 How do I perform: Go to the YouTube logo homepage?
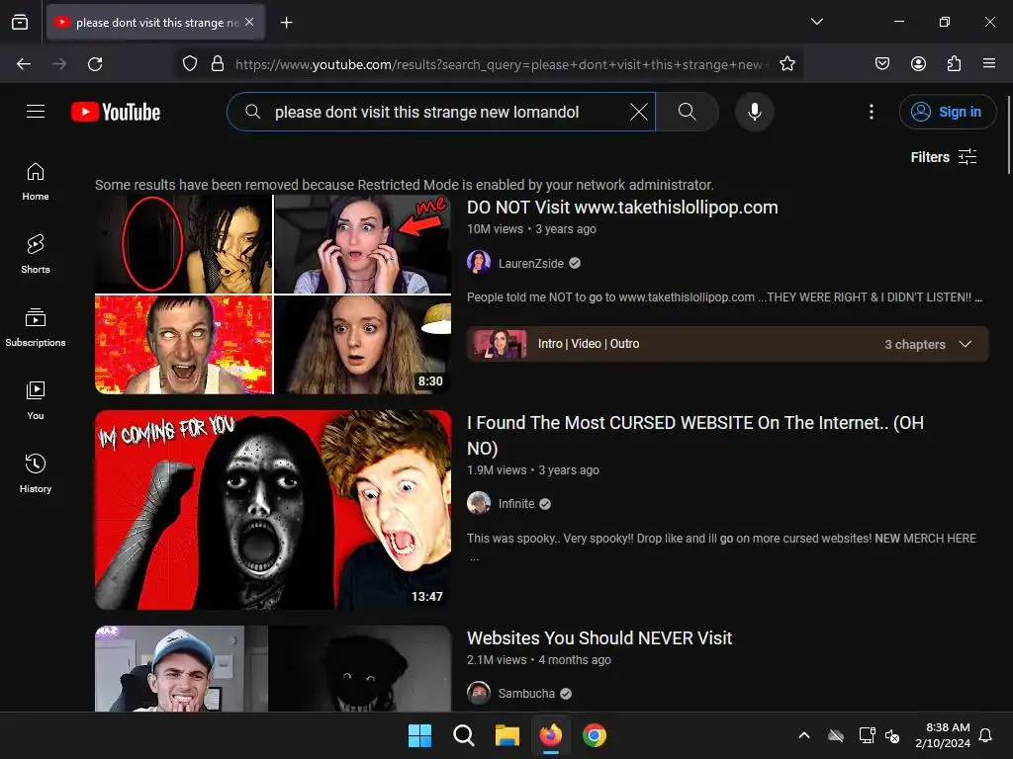[x=116, y=112]
